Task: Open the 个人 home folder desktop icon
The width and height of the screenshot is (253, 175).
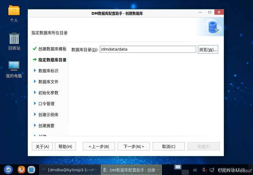Action: tap(14, 14)
